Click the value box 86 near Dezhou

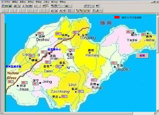click(41, 33)
